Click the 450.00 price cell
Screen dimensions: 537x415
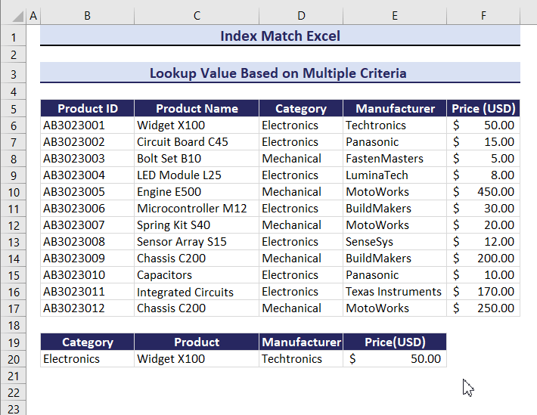click(x=483, y=192)
